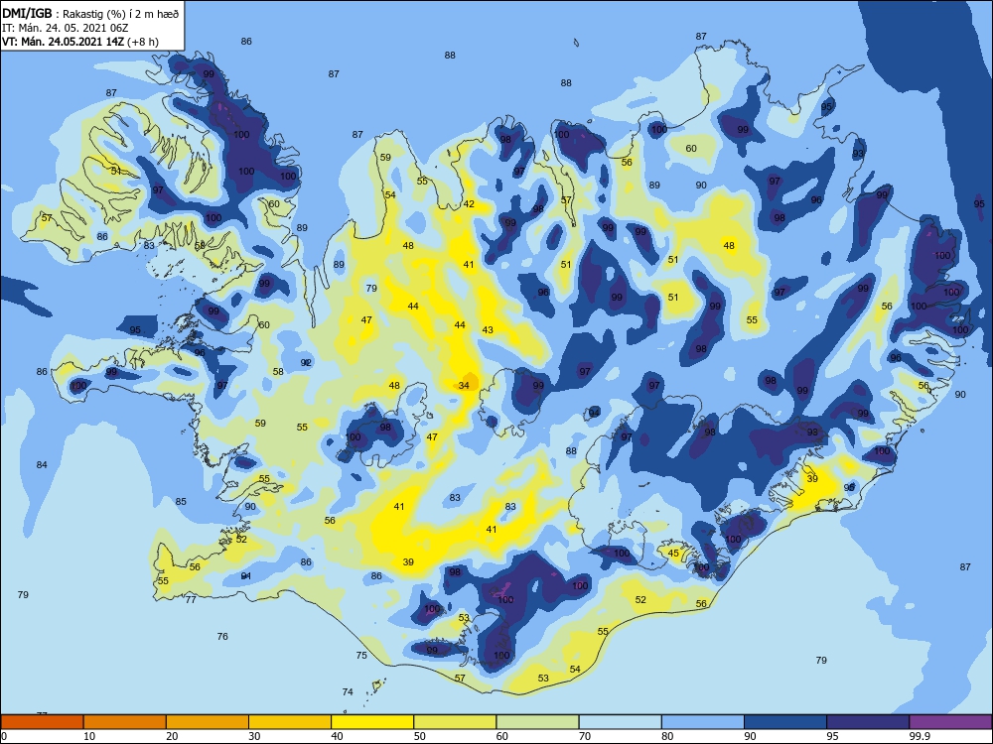Pick the 50–60 legend color swatch
This screenshot has height=744, width=993.
[456, 722]
